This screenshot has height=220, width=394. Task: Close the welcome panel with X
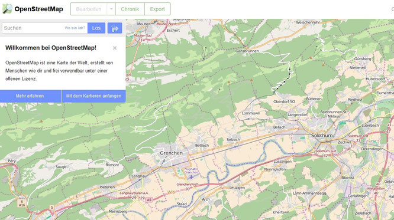[x=115, y=48]
